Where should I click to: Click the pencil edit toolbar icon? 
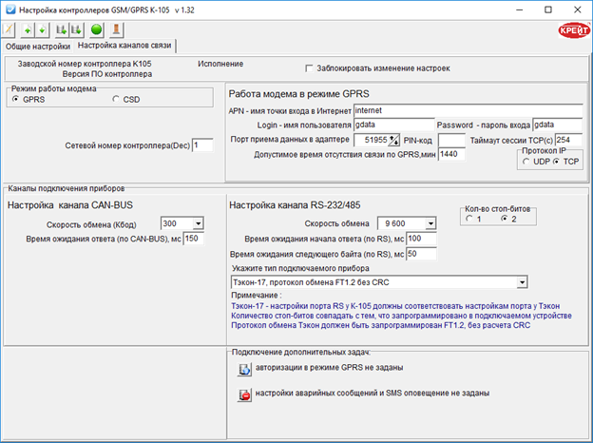tap(9, 29)
